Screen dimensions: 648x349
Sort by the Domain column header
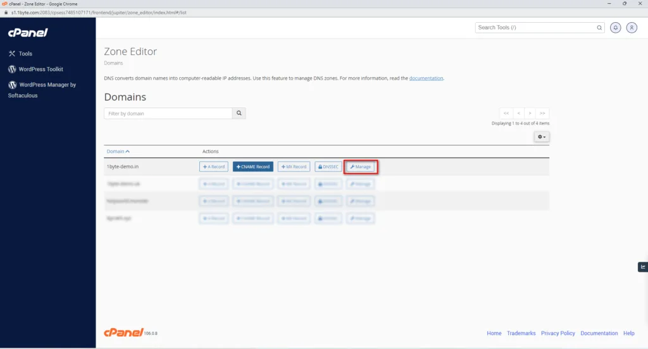coord(118,151)
